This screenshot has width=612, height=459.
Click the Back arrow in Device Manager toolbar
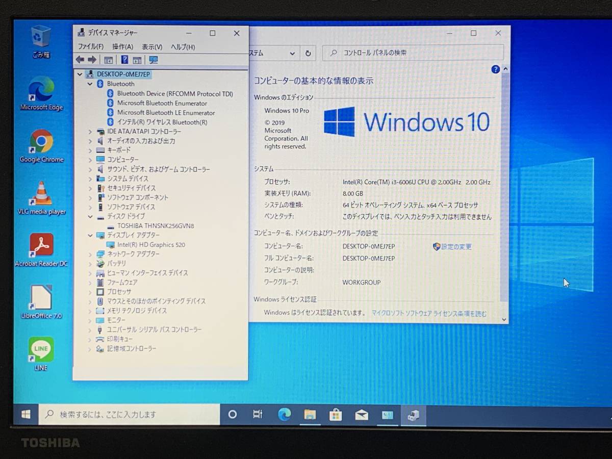pyautogui.click(x=80, y=60)
